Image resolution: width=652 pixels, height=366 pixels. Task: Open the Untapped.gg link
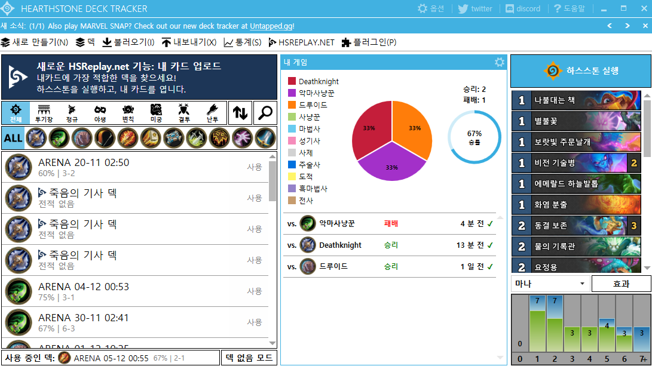tap(271, 26)
